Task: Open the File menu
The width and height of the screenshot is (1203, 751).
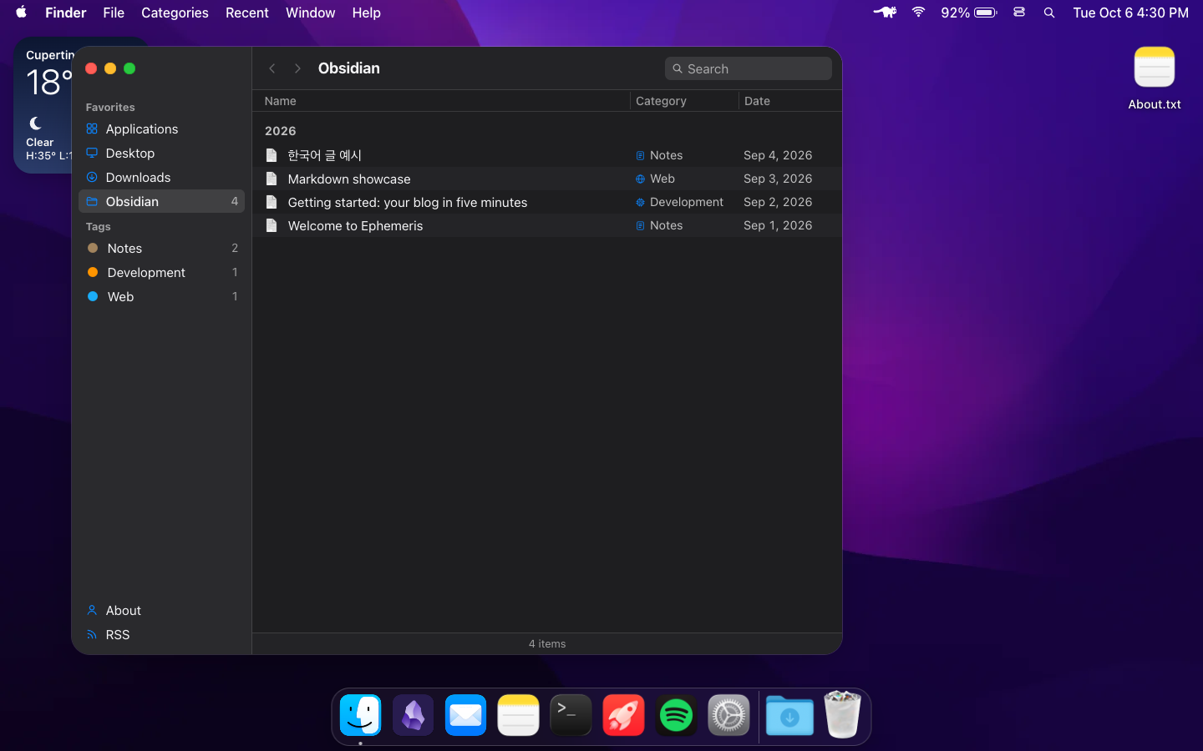Action: [114, 13]
